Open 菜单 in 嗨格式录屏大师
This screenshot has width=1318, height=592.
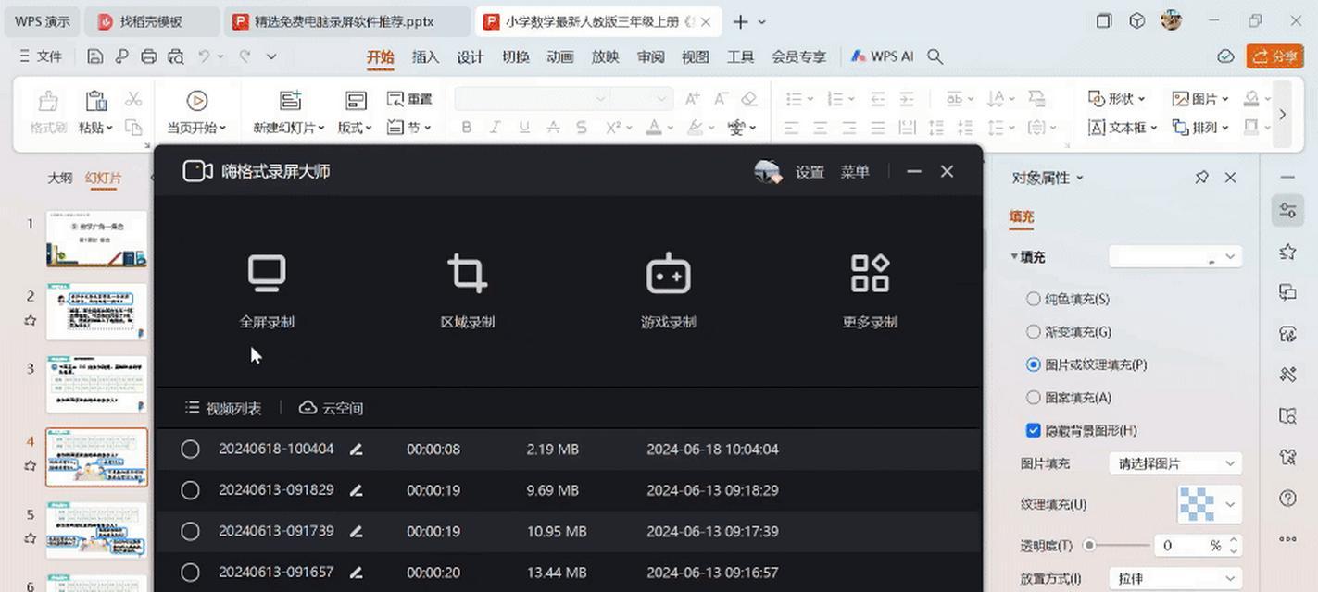(855, 172)
